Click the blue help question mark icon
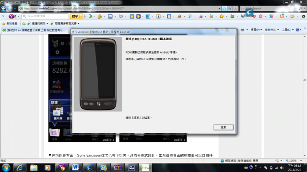 click(x=297, y=30)
